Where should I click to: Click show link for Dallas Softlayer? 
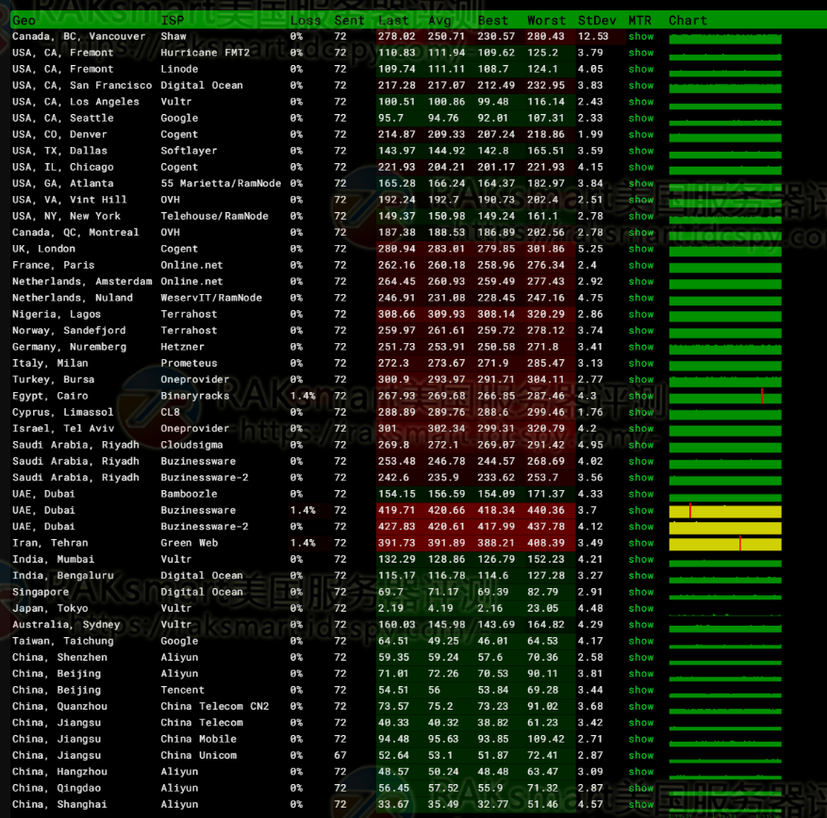pos(641,151)
